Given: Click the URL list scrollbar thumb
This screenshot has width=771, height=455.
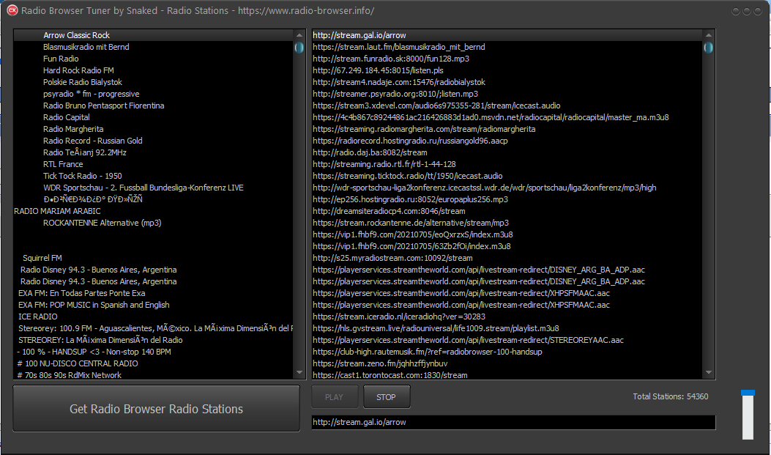Looking at the screenshot, I should (x=709, y=47).
